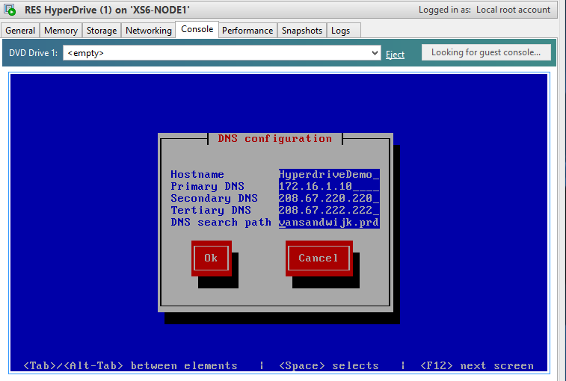Select the Tertiary DNS field 208.67.222.222
566x381 pixels.
coord(329,211)
